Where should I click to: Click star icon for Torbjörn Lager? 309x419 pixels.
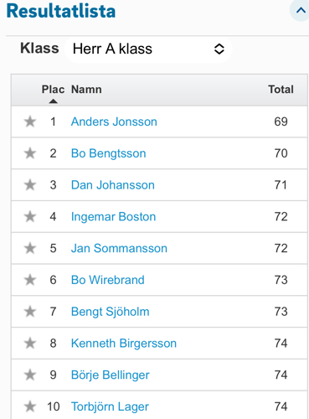pos(30,406)
